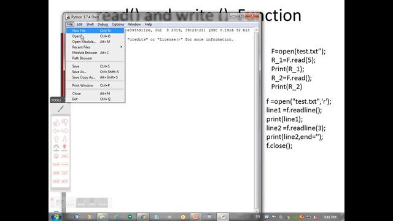393x221 pixels.
Task: Select the left arrow stamp
Action: click(x=56, y=131)
